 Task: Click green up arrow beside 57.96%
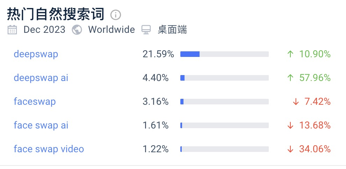click(x=290, y=78)
